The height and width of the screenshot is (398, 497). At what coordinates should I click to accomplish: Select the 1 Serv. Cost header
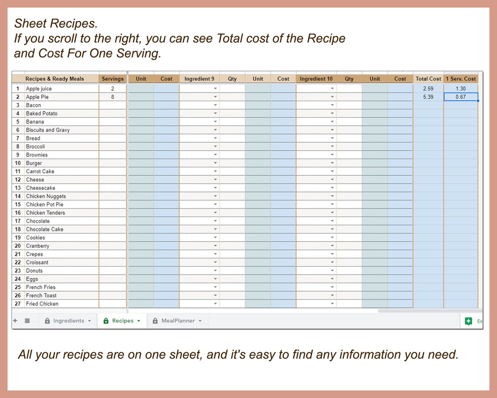[x=461, y=79]
